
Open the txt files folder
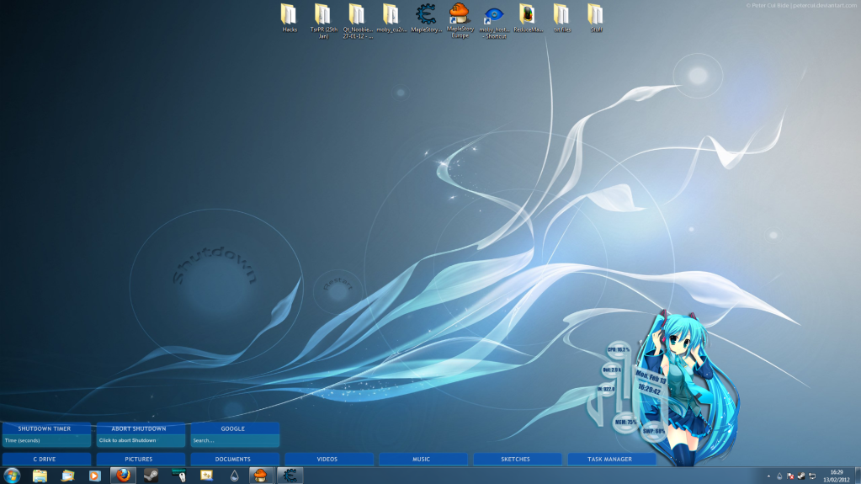(x=561, y=19)
